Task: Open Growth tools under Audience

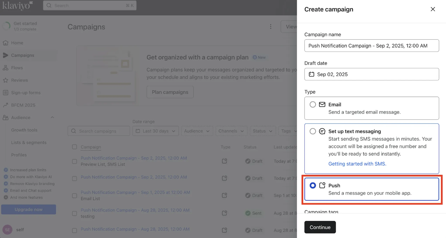Action: (24, 130)
